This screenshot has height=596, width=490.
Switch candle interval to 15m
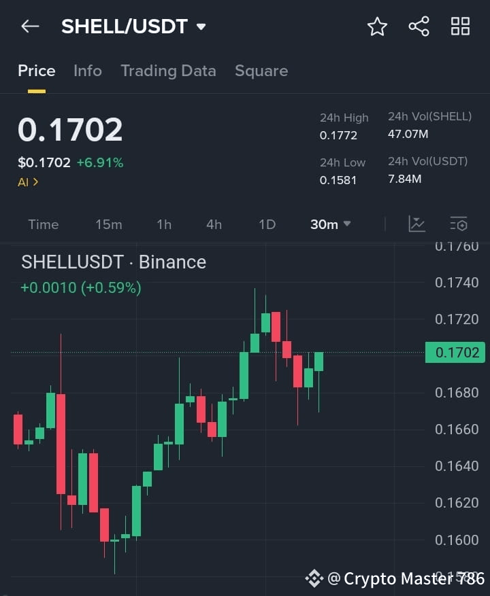(x=109, y=224)
